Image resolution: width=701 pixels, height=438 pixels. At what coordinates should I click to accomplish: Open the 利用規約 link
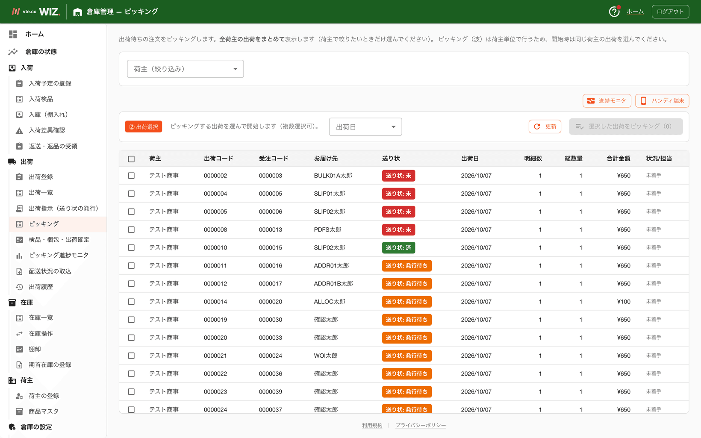point(372,425)
